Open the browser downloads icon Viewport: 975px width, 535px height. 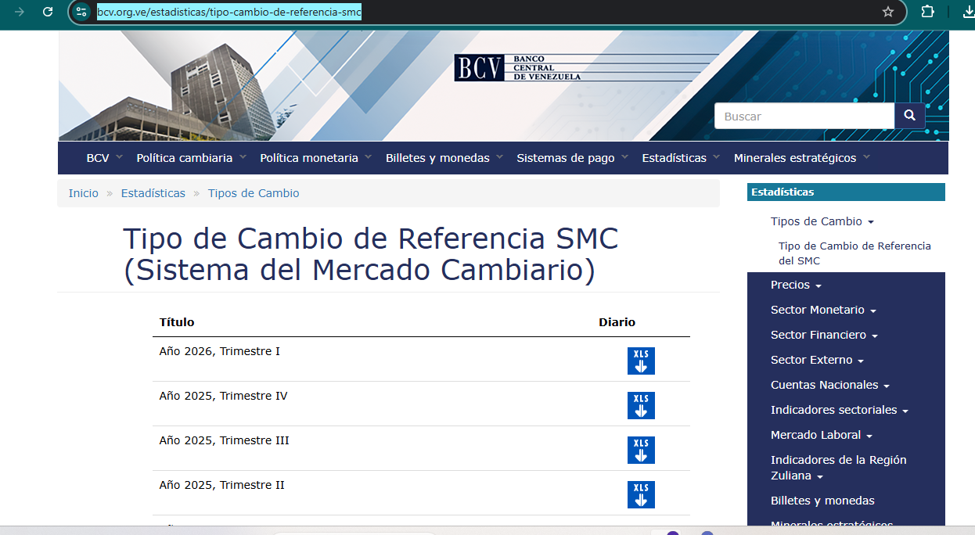(x=968, y=12)
